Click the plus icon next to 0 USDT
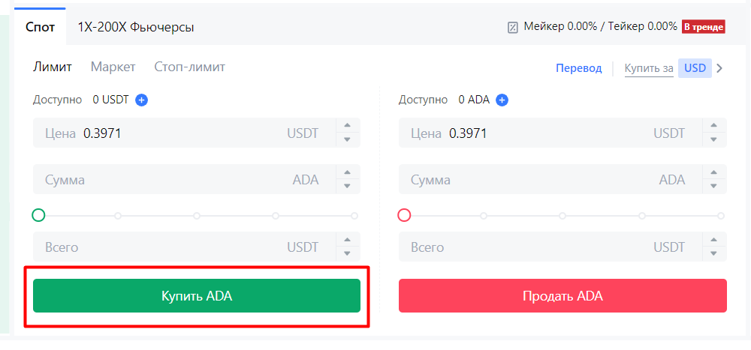This screenshot has width=751, height=350. tap(141, 100)
